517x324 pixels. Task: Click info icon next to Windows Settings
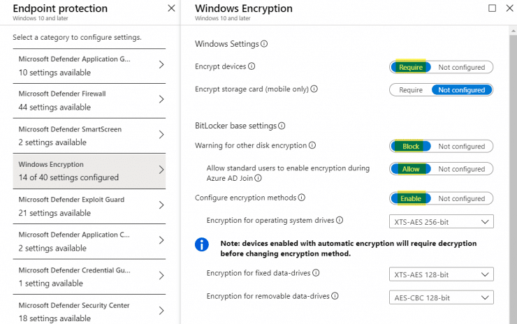pyautogui.click(x=264, y=44)
